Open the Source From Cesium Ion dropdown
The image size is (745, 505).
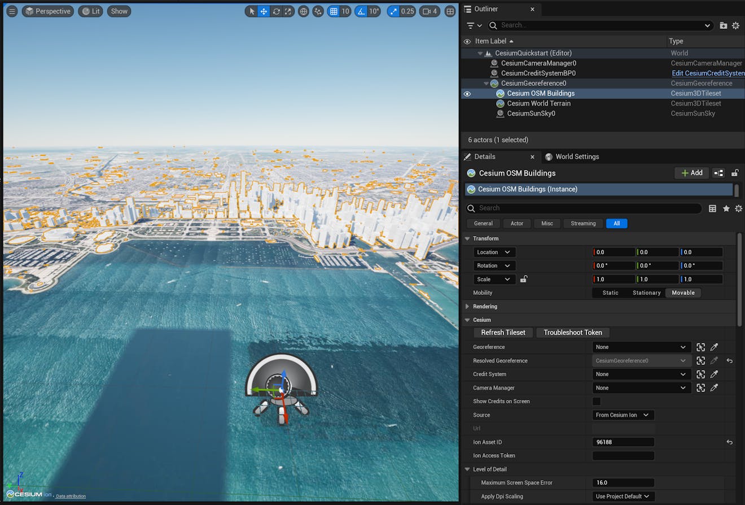623,415
